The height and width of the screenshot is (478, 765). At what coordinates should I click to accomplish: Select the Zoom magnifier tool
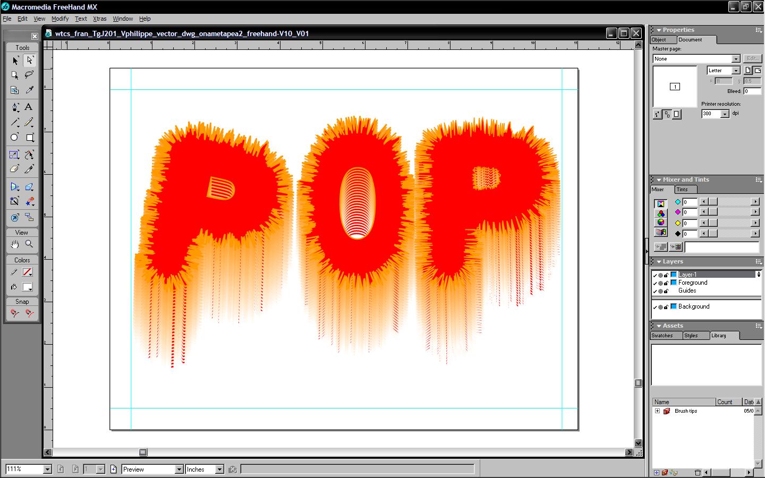tap(29, 244)
